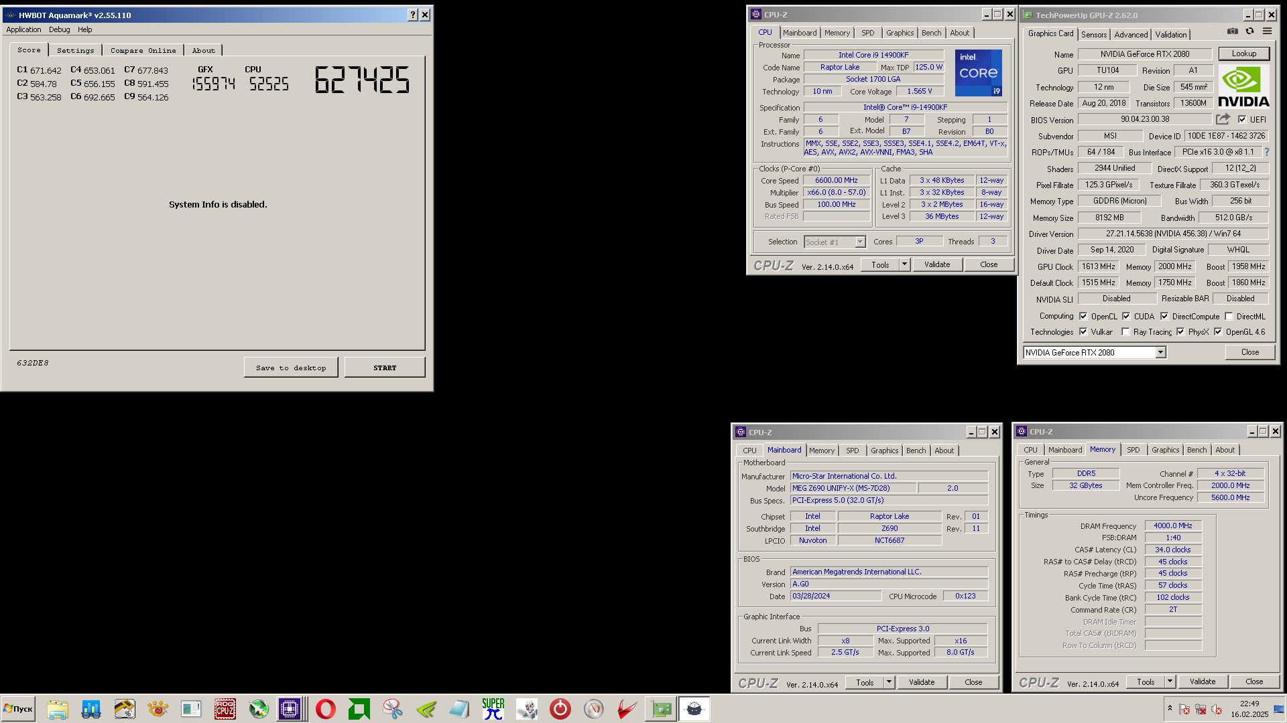Show hidden tray icons arrow
Viewport: 1287px width, 723px height.
click(1170, 709)
